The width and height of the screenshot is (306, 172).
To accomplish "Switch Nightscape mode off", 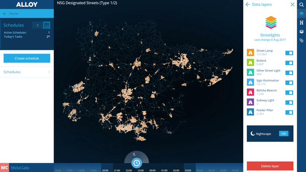I will (284, 134).
